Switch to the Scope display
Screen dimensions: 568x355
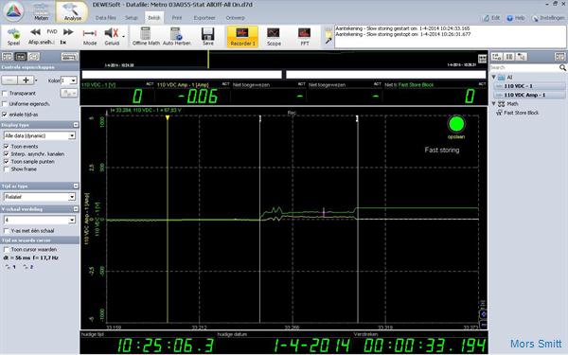[274, 37]
